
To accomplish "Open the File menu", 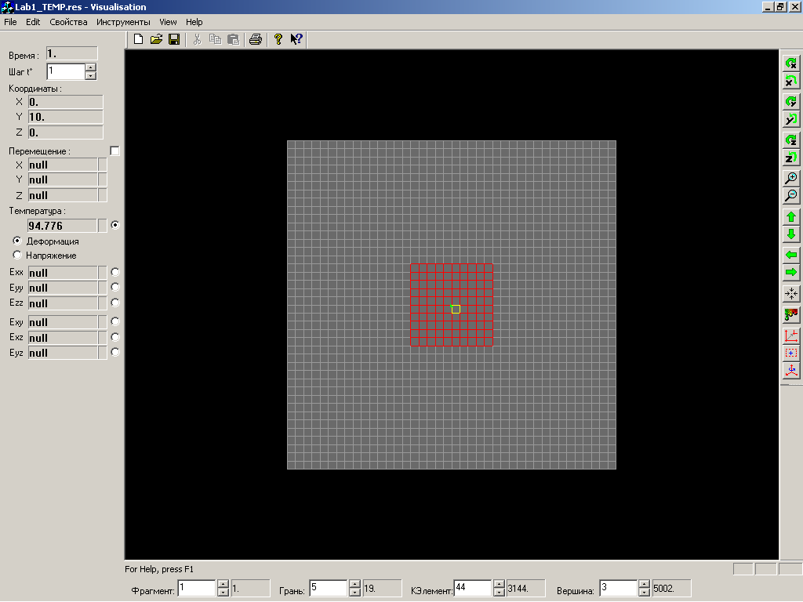I will pyautogui.click(x=10, y=22).
